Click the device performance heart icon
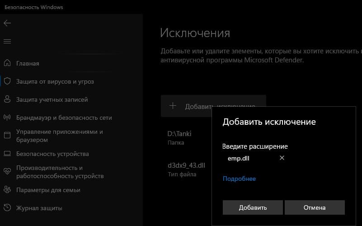 7,172
